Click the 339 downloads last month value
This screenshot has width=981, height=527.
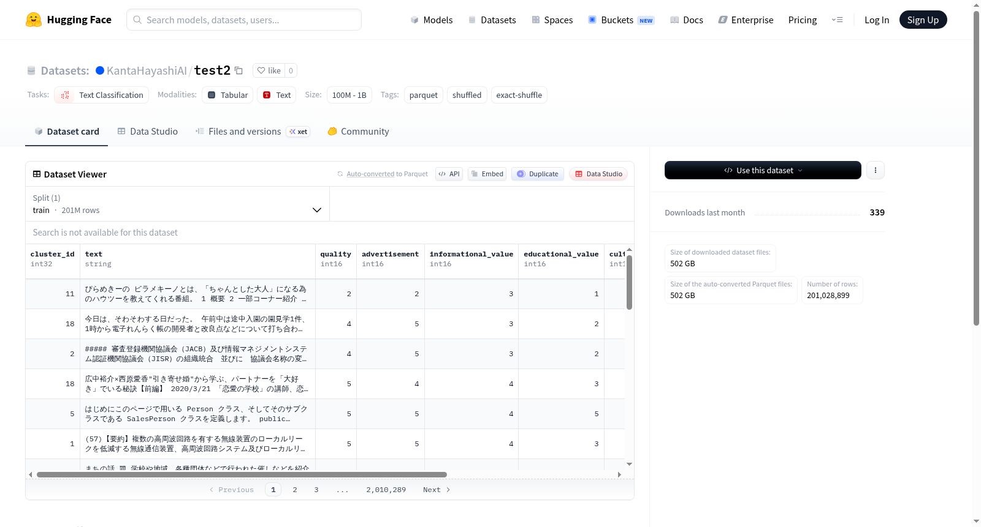(x=877, y=212)
